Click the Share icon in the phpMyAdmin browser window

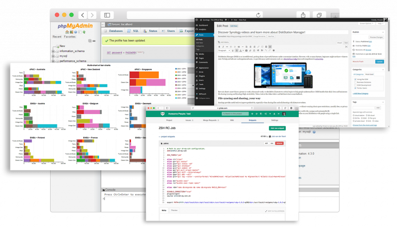[303, 15]
